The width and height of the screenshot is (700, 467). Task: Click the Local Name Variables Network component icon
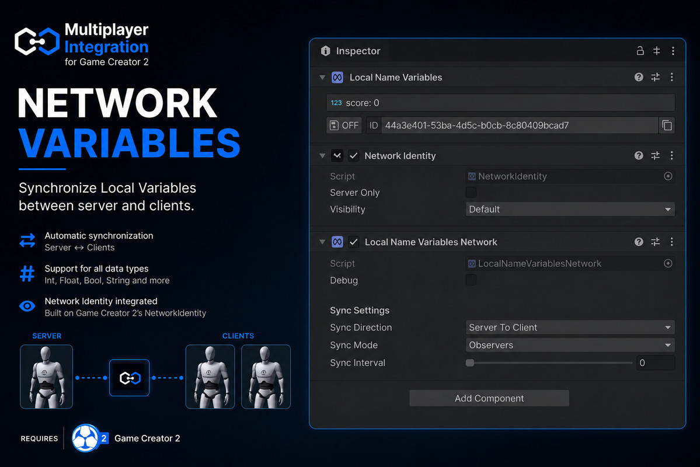tap(337, 242)
